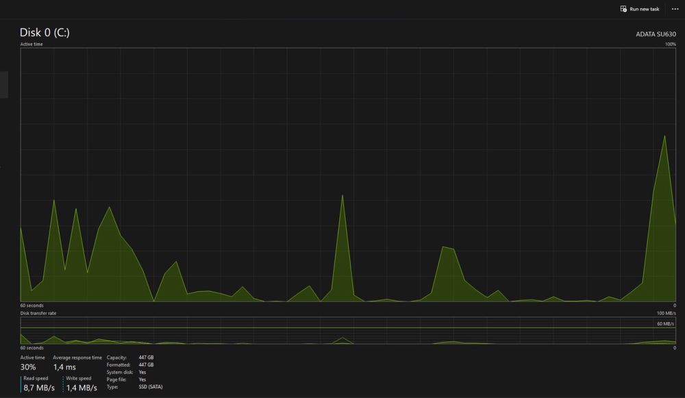Image resolution: width=685 pixels, height=398 pixels.
Task: Click the Page file Yes value
Action: [x=142, y=380]
